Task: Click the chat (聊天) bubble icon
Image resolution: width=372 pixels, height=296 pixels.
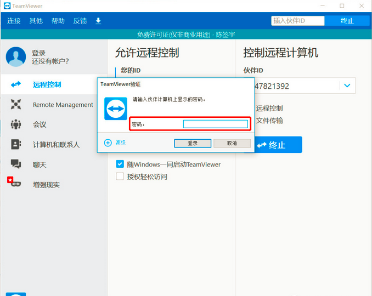Action: 16,164
